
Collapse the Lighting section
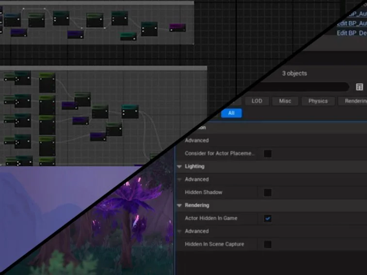click(179, 167)
